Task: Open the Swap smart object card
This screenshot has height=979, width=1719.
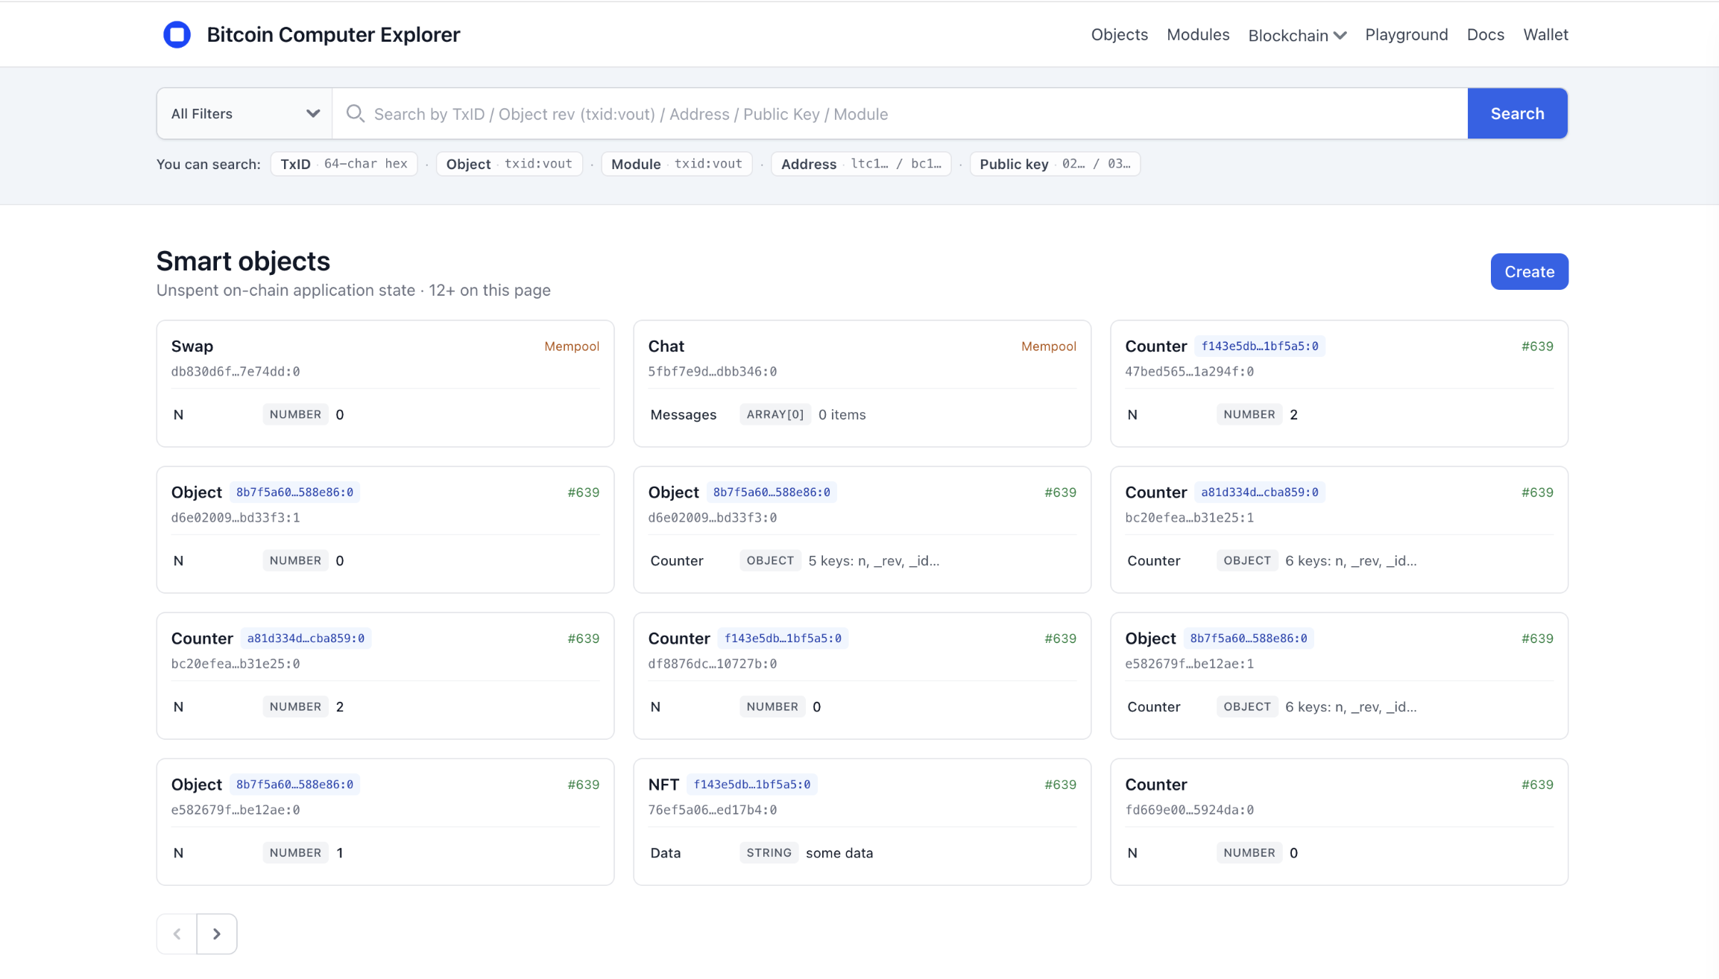Action: click(385, 384)
